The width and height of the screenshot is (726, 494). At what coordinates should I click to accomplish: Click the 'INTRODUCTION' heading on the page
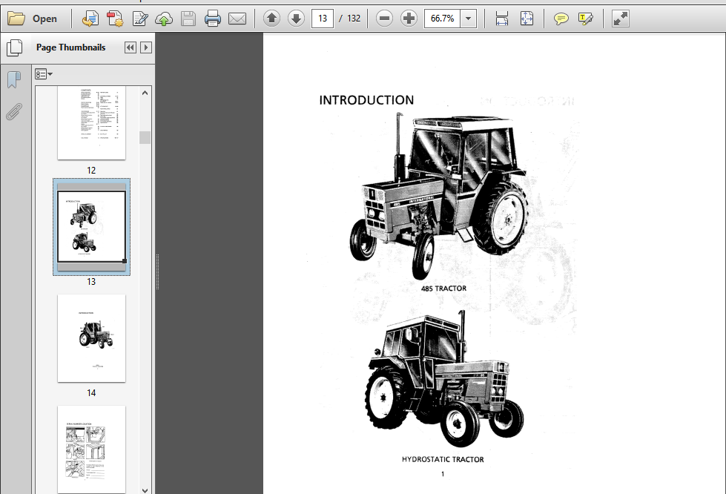pos(366,100)
